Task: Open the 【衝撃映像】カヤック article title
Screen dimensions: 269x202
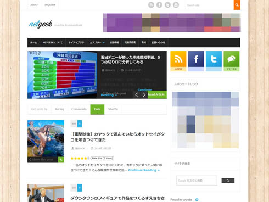Action: pos(117,137)
